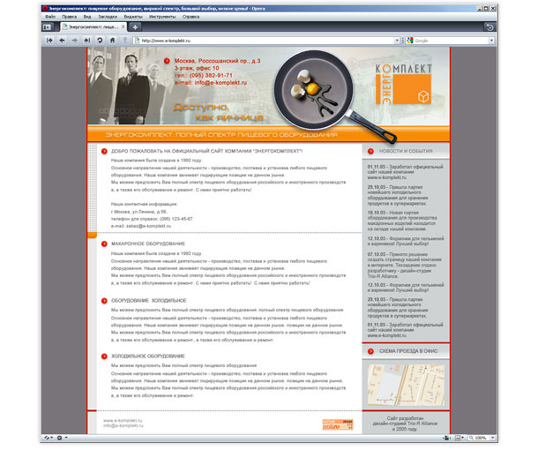Click the red bullet beside МАКАРОННОЕ ОБОРУДОВАНИЕ

point(104,244)
